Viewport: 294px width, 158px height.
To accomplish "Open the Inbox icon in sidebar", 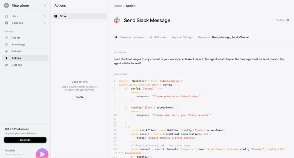I will [x=7, y=16].
